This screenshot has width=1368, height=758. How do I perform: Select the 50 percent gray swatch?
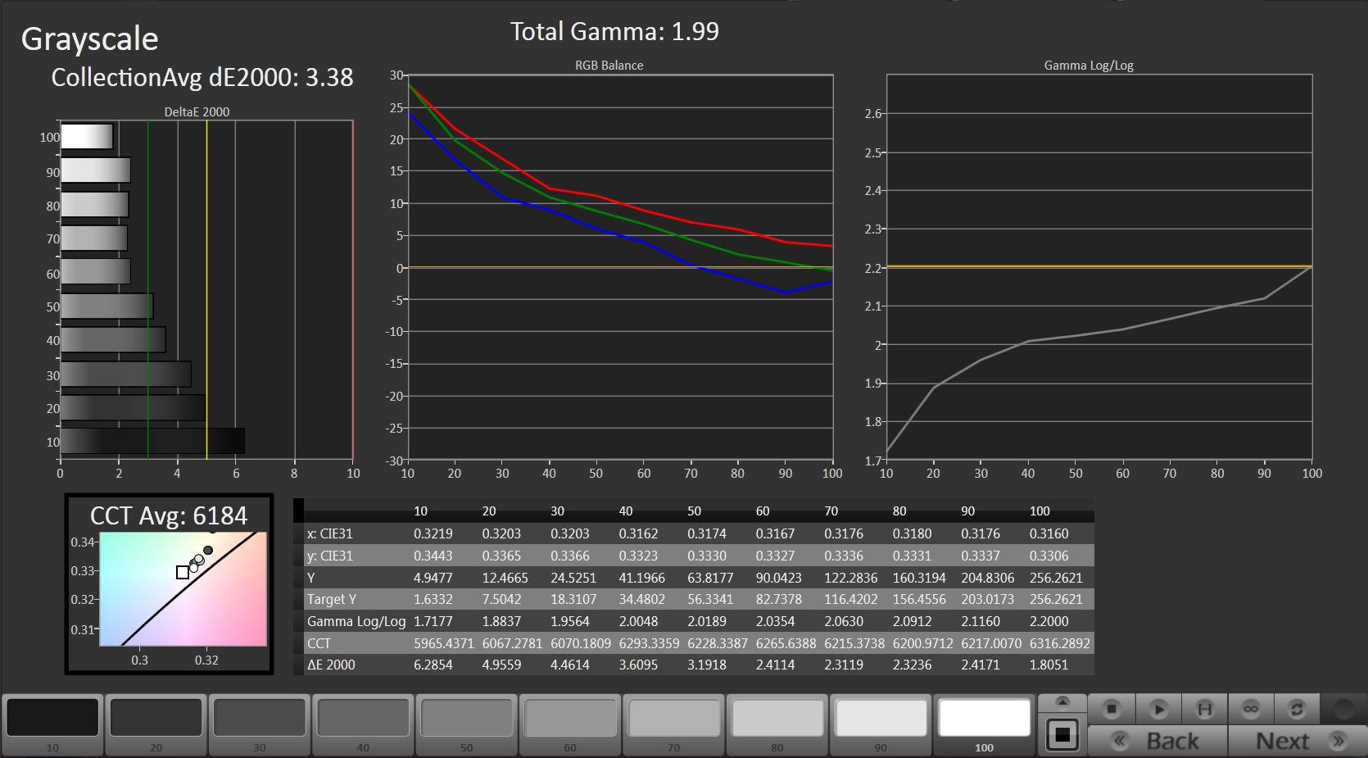[x=466, y=718]
